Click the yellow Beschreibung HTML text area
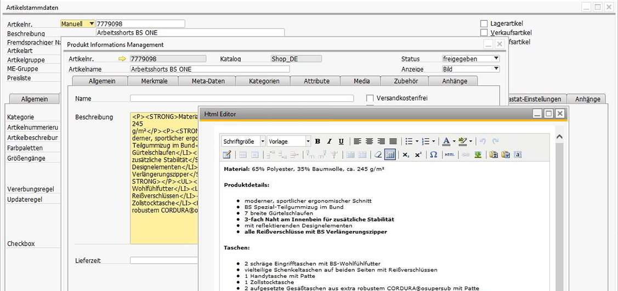The image size is (618, 291). pos(165,178)
